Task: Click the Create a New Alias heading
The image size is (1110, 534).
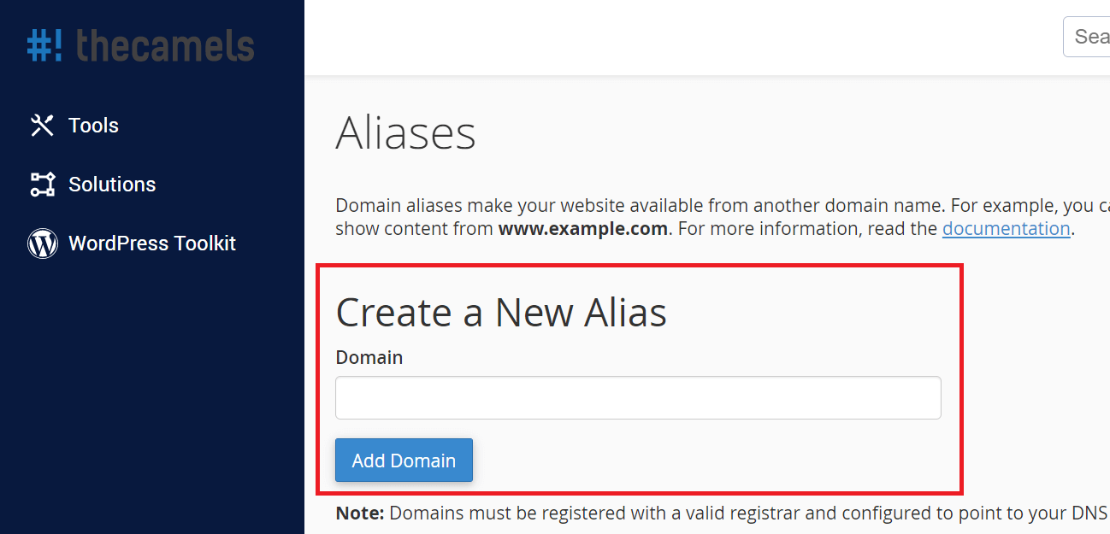Action: tap(501, 313)
